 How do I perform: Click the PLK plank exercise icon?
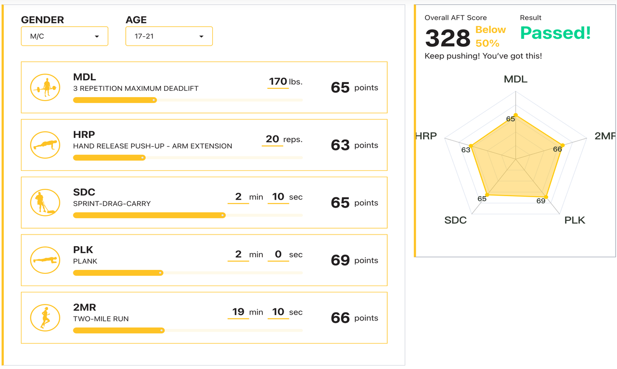pyautogui.click(x=45, y=260)
